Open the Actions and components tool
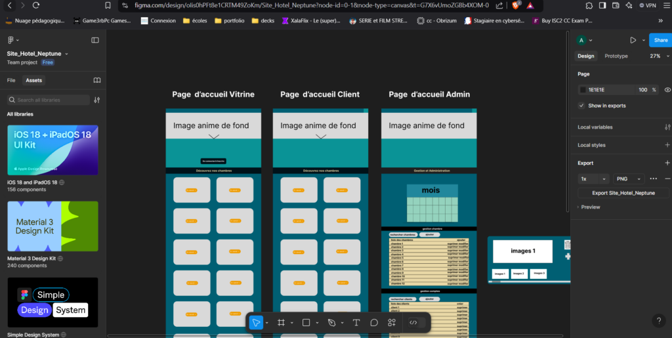The width and height of the screenshot is (672, 338). (x=392, y=323)
